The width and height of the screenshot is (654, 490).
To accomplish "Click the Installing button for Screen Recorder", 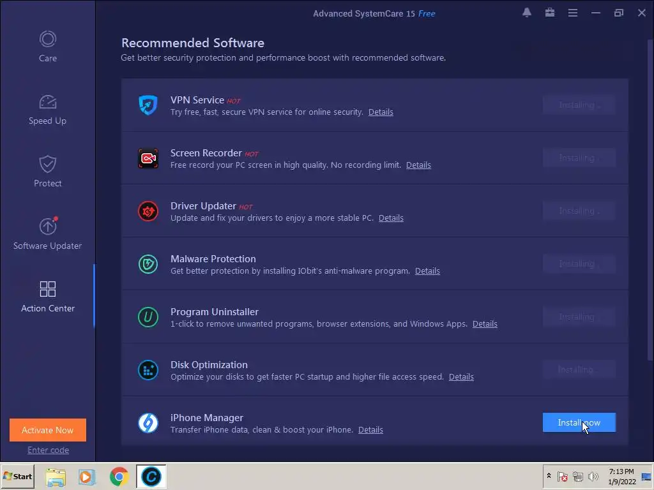I will coord(579,158).
